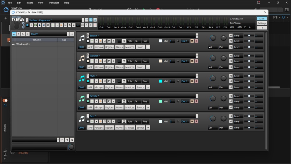
Task: Click the Flute slot music note icon
Action: pyautogui.click(x=82, y=78)
